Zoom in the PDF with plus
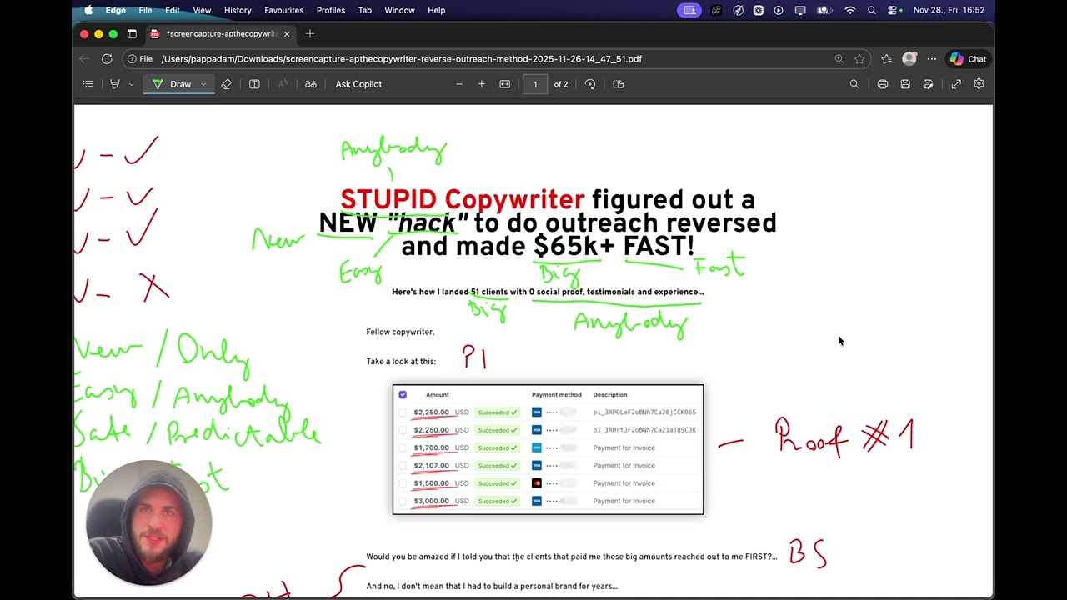Viewport: 1067px width, 600px height. tap(481, 84)
